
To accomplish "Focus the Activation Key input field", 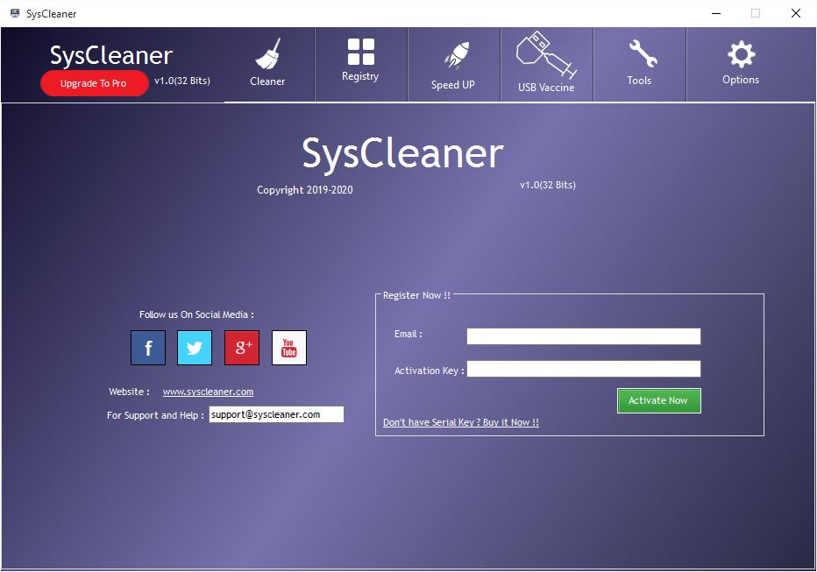I will click(584, 369).
